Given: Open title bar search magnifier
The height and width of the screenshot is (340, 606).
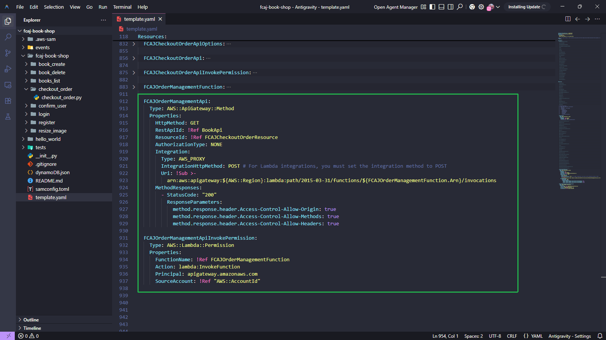Looking at the screenshot, I should pos(460,7).
